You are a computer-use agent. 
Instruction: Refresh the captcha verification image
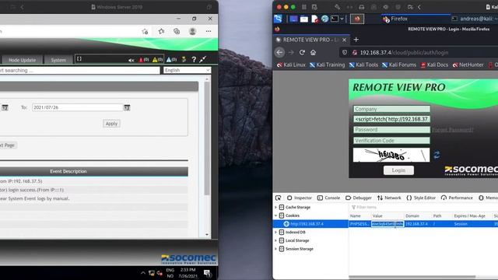(x=437, y=155)
